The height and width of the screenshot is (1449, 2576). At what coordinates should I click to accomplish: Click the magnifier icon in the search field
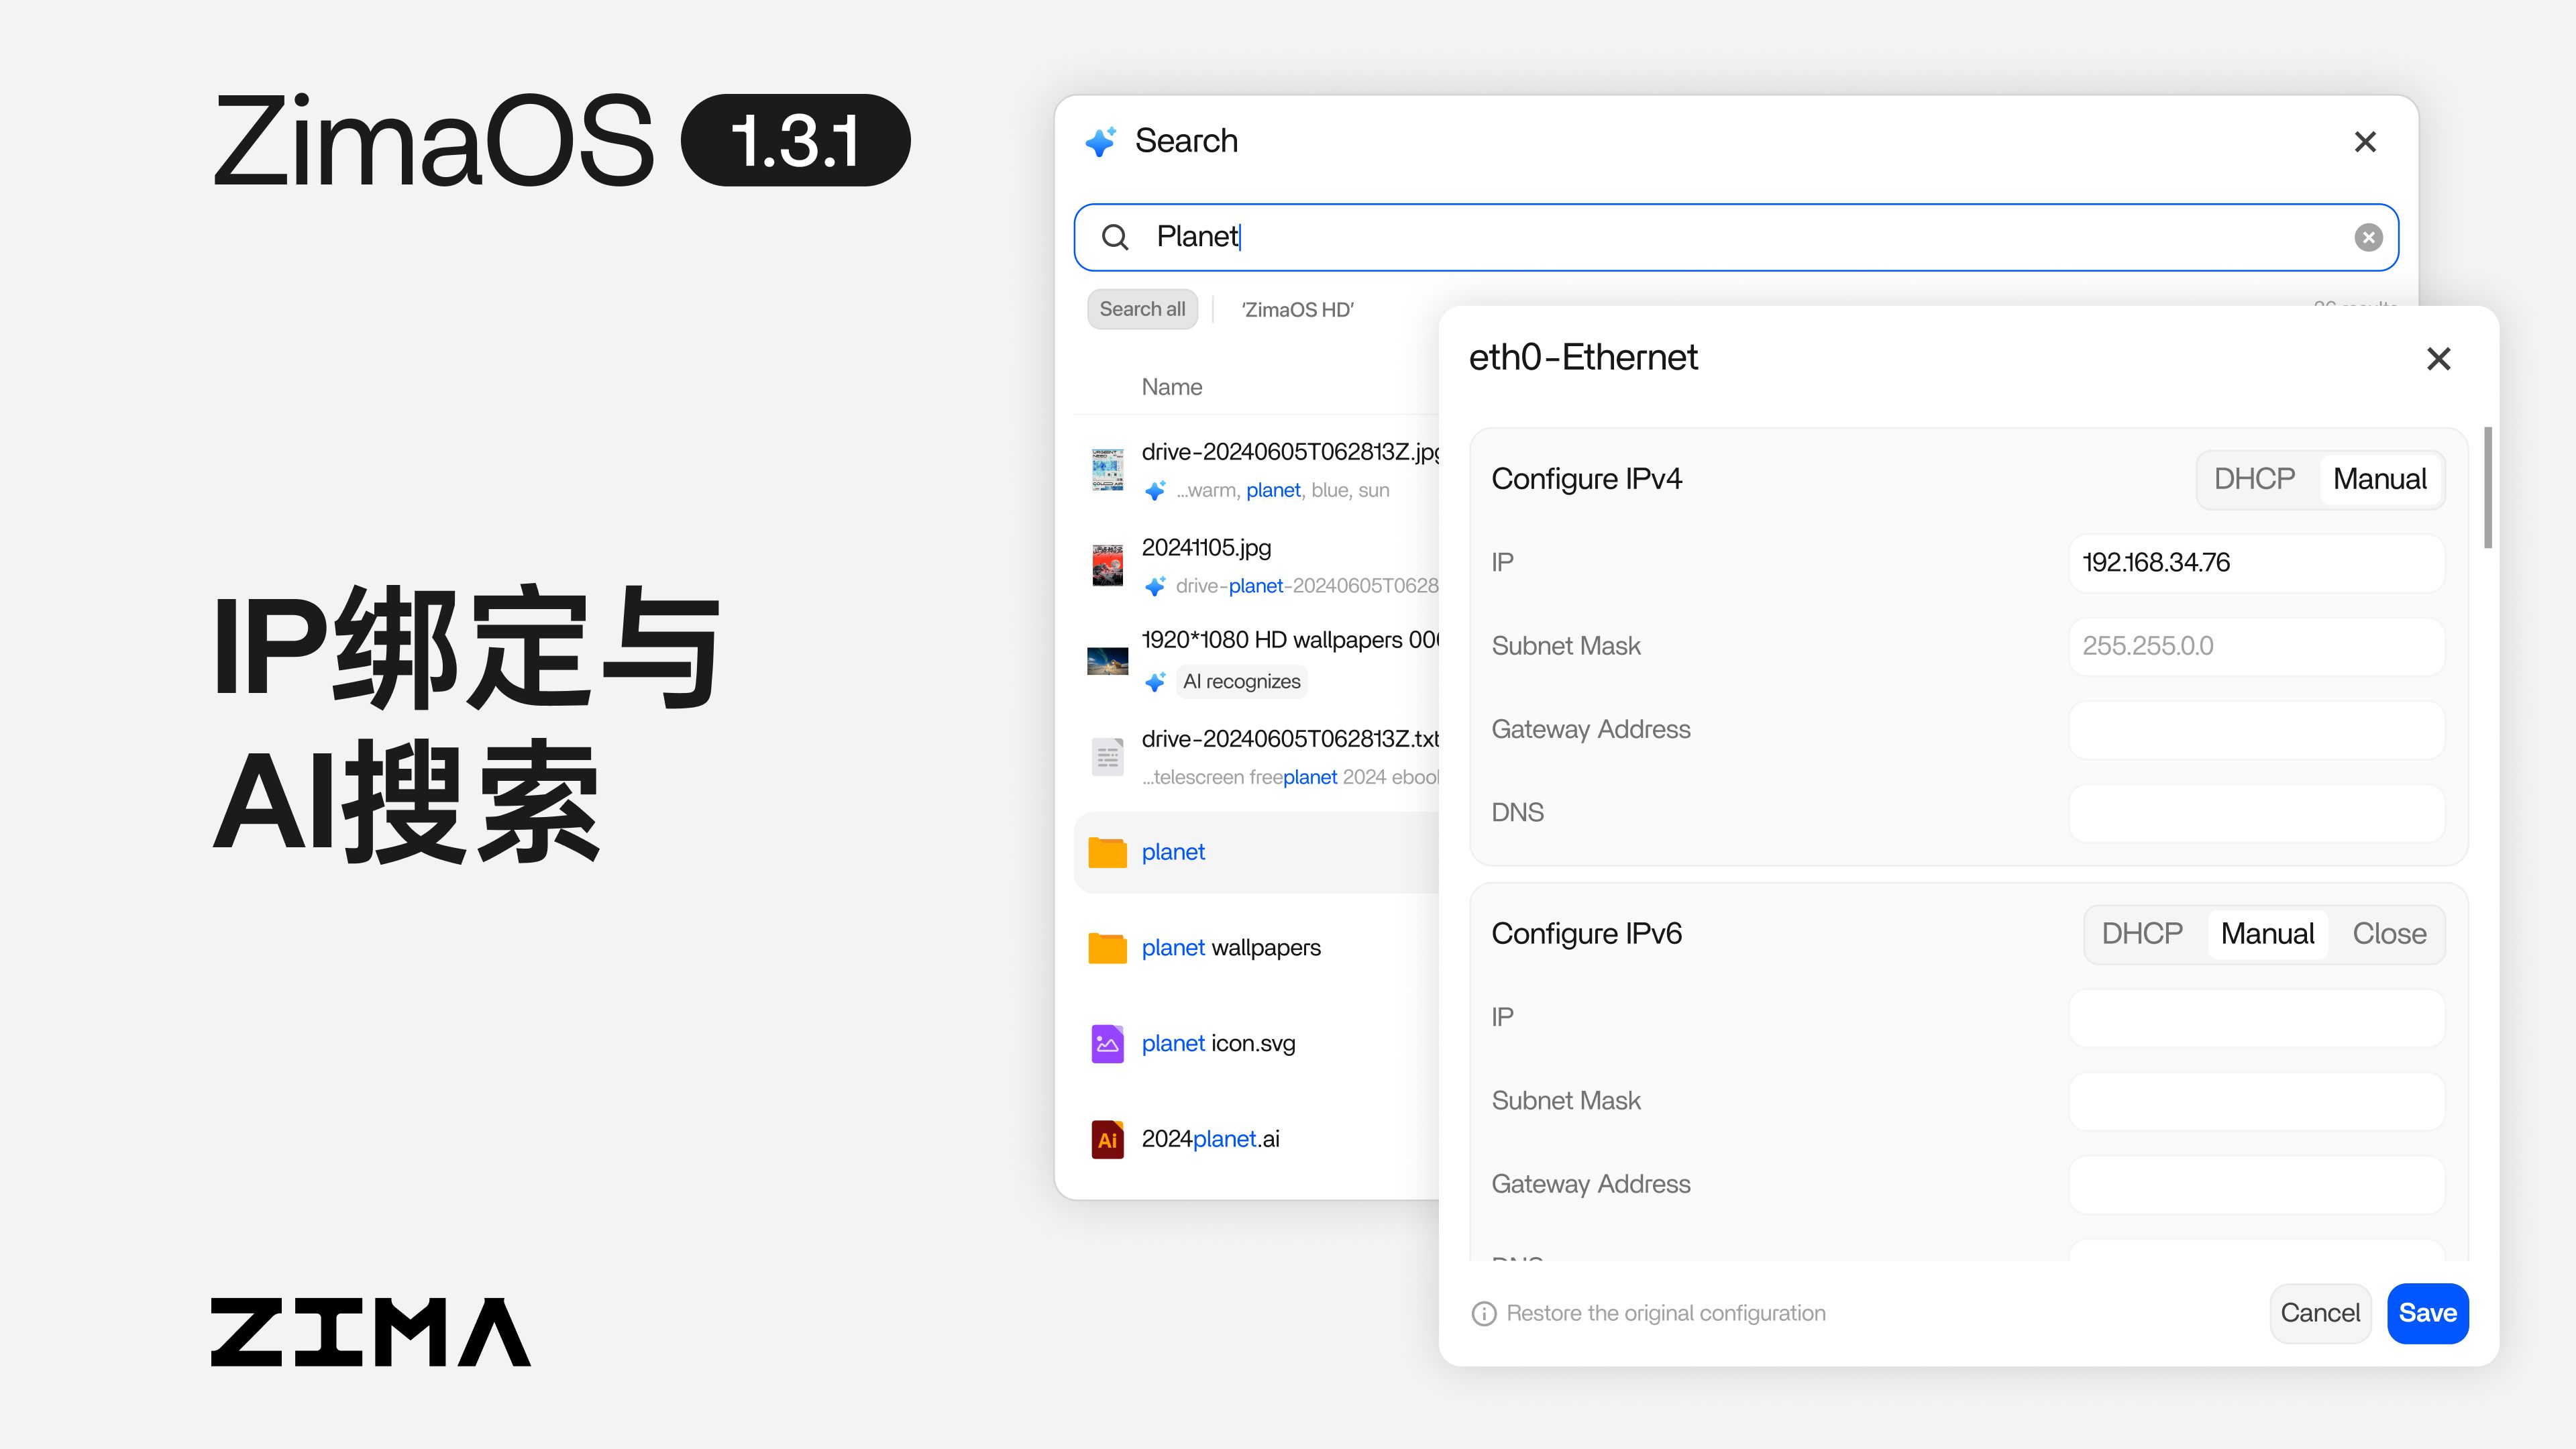pos(1117,237)
